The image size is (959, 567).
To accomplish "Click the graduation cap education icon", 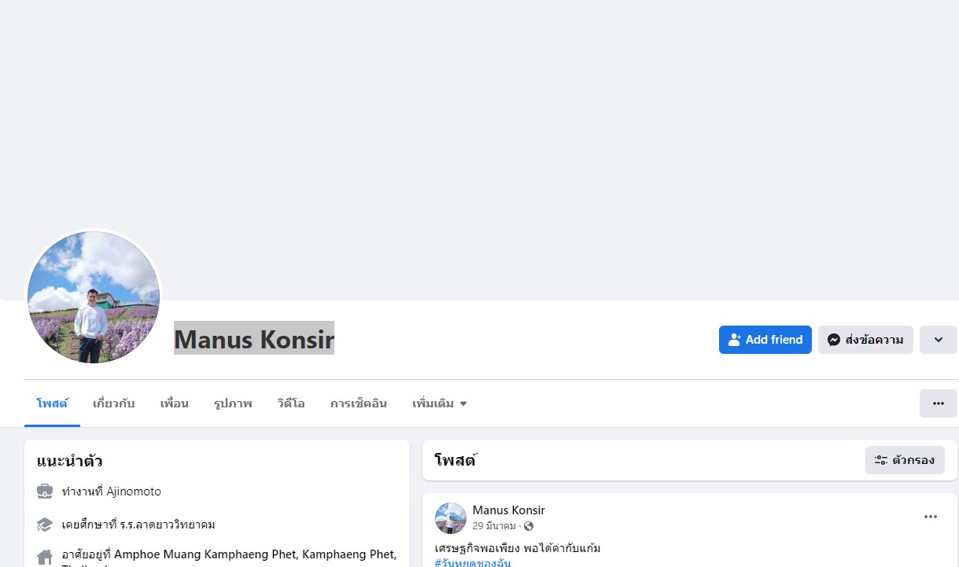I will (45, 525).
